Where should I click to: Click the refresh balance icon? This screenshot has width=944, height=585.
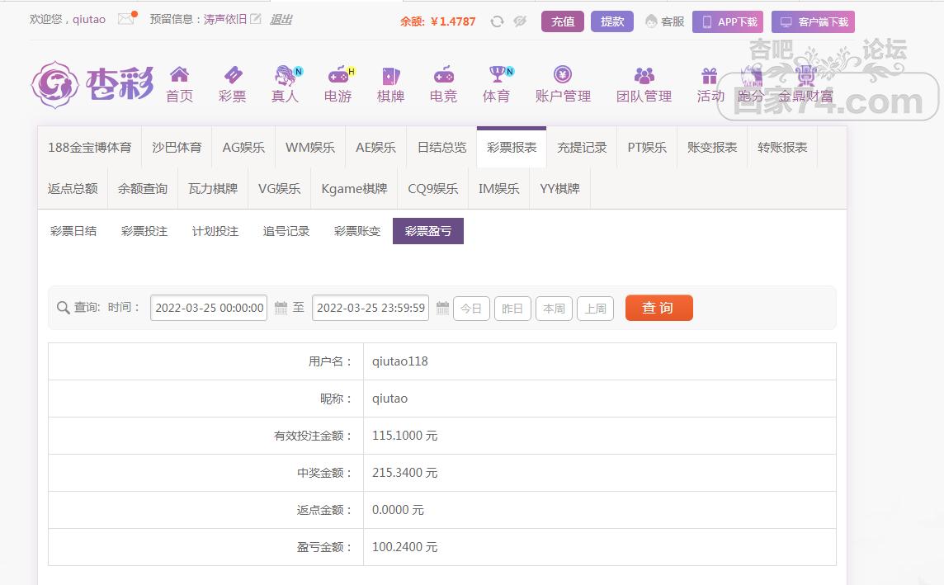pyautogui.click(x=497, y=21)
